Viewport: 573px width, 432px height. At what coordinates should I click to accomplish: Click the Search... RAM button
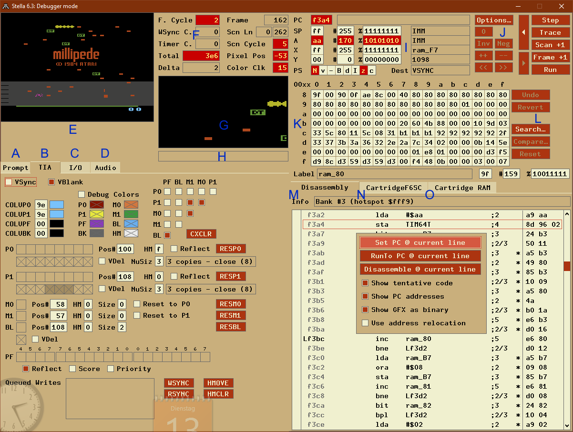click(x=531, y=129)
